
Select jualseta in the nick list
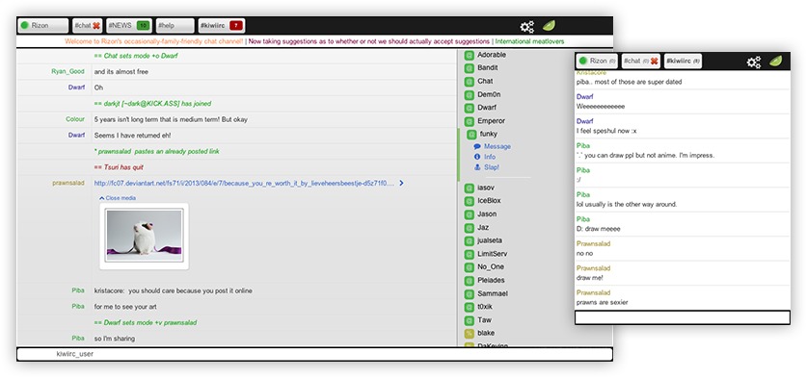(490, 240)
